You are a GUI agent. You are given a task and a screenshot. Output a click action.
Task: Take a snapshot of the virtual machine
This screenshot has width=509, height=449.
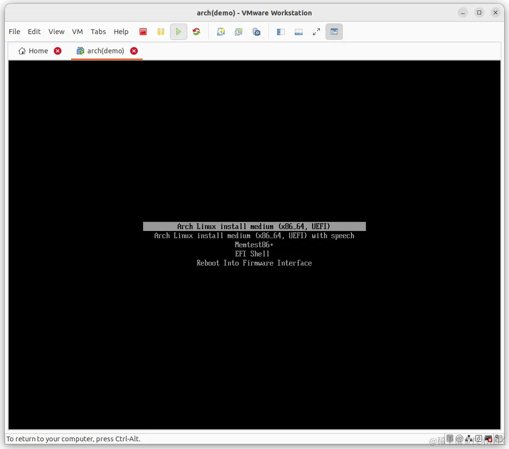(221, 32)
